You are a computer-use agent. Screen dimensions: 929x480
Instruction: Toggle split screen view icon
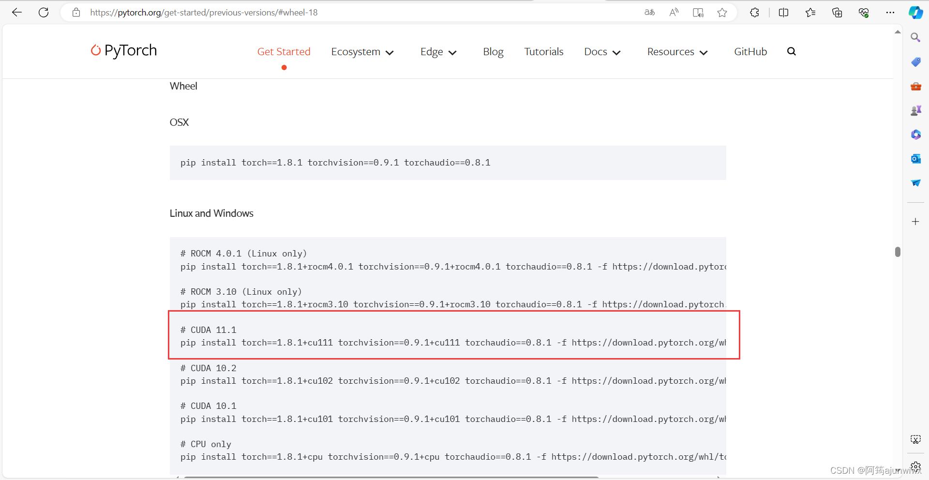click(x=783, y=13)
